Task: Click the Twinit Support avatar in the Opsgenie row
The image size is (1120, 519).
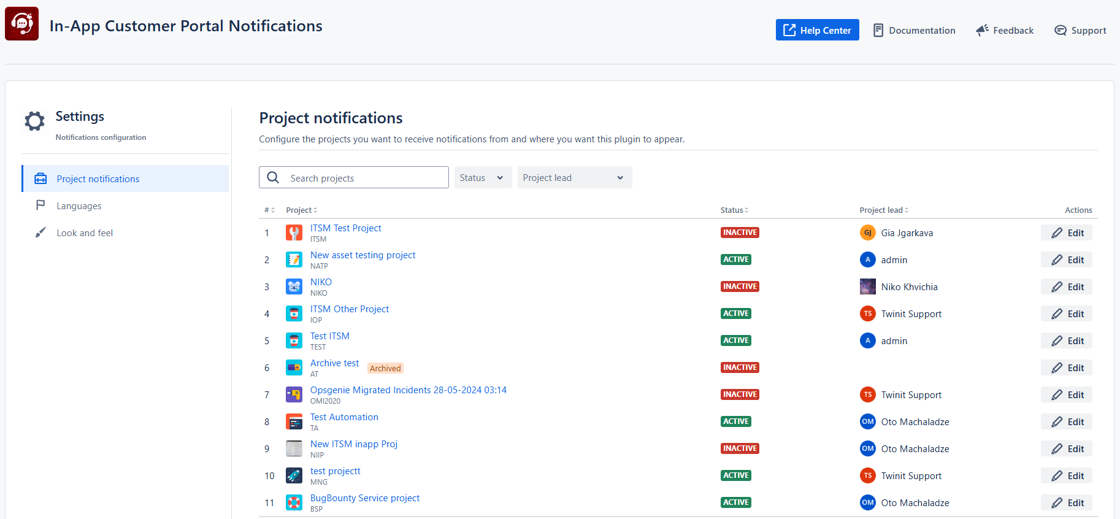Action: point(867,394)
